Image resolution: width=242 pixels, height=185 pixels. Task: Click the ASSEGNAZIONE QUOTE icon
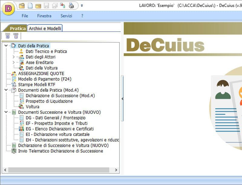click(14, 73)
